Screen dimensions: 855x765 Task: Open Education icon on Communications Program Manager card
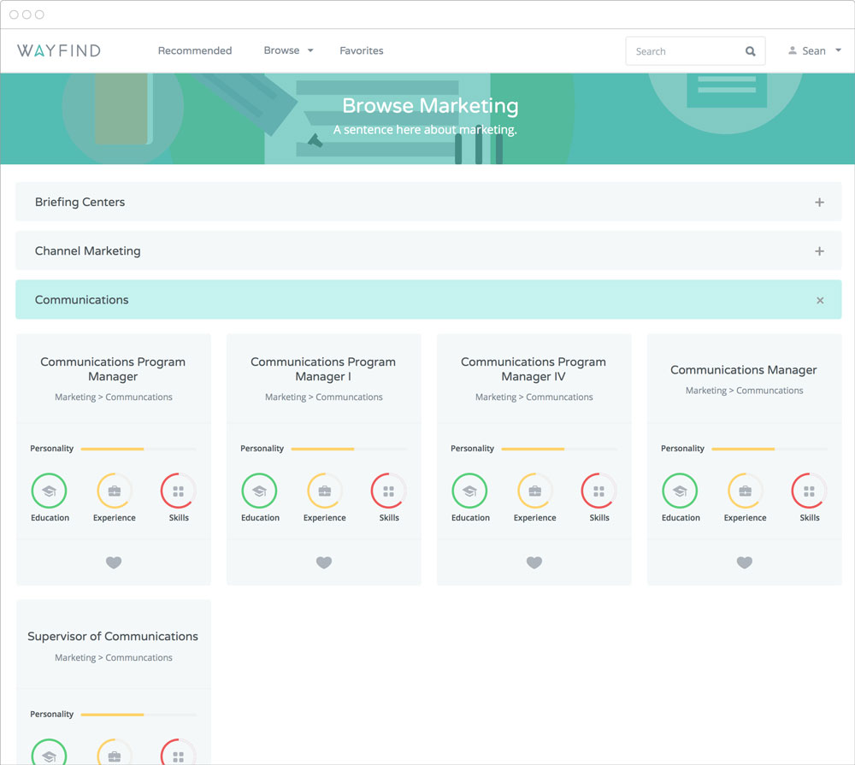(49, 491)
